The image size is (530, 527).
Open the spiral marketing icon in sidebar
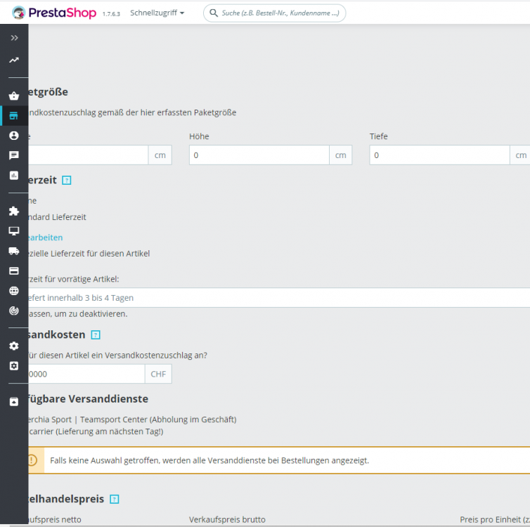pos(14,311)
